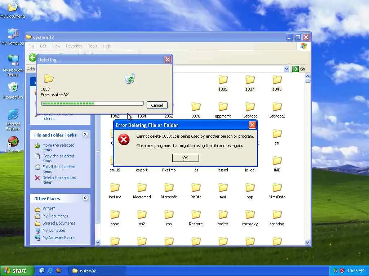The image size is (369, 276).
Task: Open the Favorites menu
Action: point(74,46)
